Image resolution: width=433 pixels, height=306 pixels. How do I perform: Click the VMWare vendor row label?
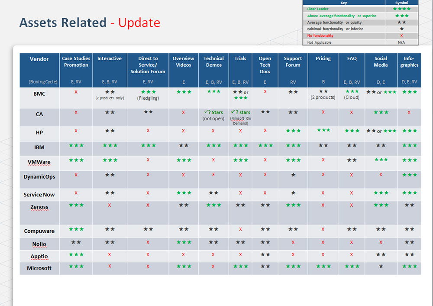tap(39, 162)
